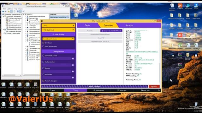This screenshot has width=202, height=113.
Task: Click Download Agent path input field
Action: 57,59
